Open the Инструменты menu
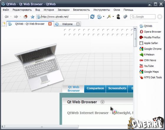 point(102,10)
